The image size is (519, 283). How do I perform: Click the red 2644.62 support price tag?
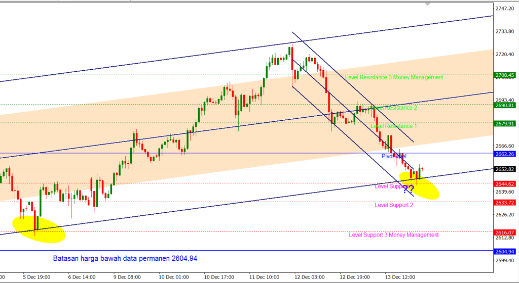click(x=505, y=184)
